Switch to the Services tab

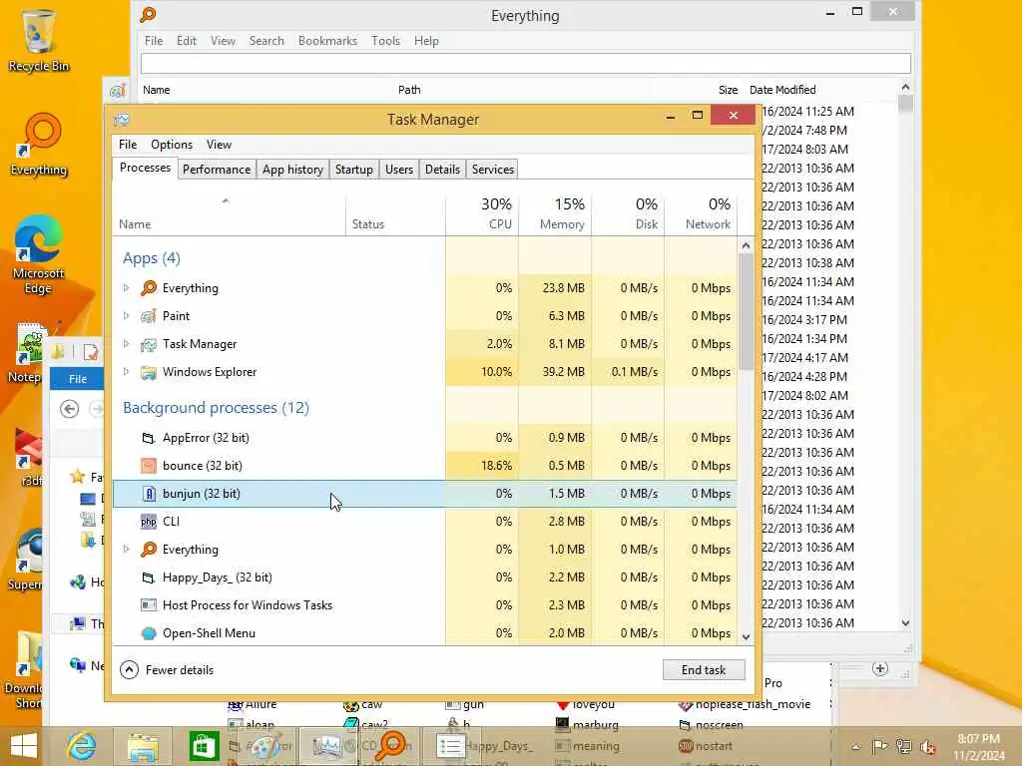click(x=493, y=170)
